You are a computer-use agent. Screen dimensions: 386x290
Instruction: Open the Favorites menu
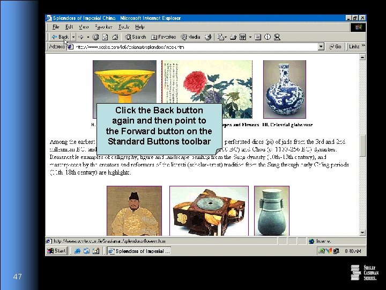tap(103, 27)
